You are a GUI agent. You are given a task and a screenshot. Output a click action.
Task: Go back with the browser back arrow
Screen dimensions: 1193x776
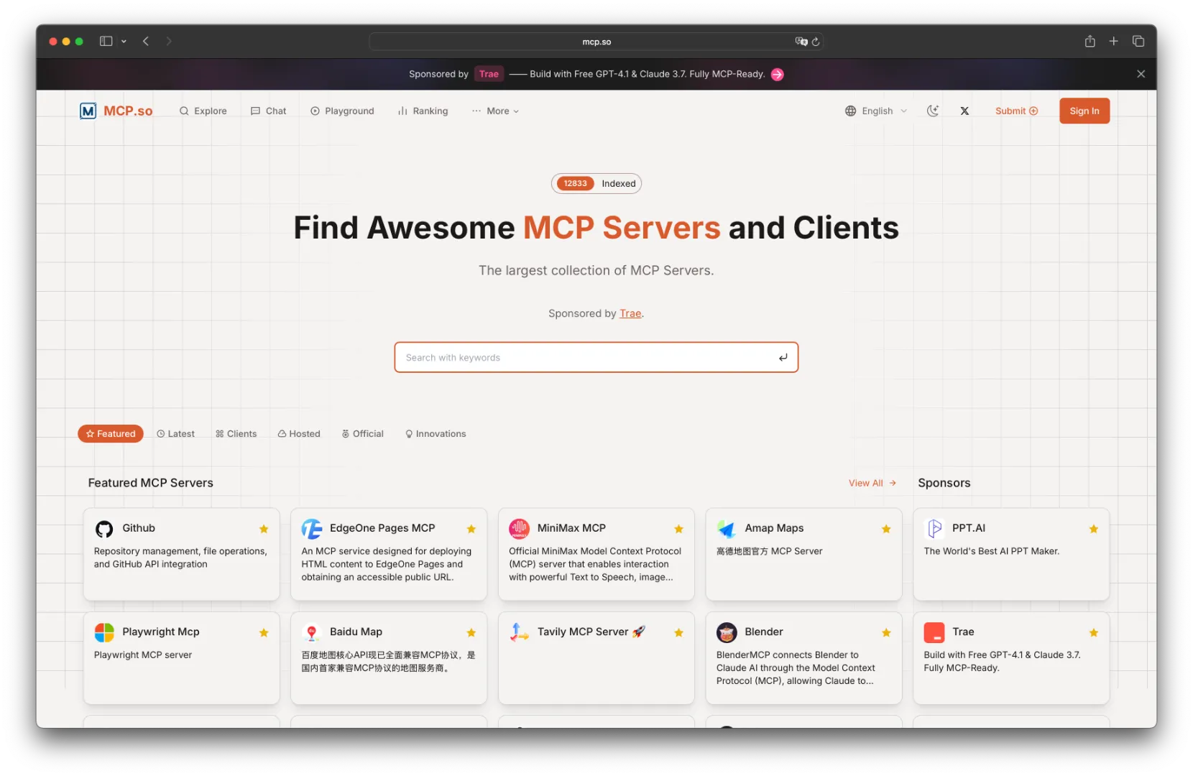(x=146, y=41)
